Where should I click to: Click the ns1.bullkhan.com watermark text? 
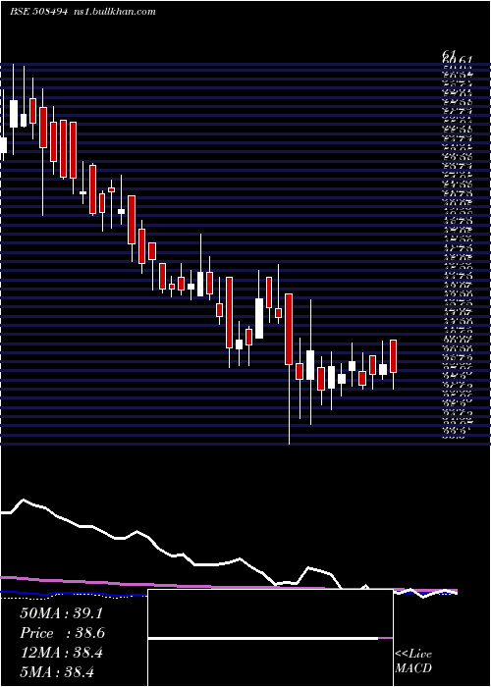tap(113, 12)
